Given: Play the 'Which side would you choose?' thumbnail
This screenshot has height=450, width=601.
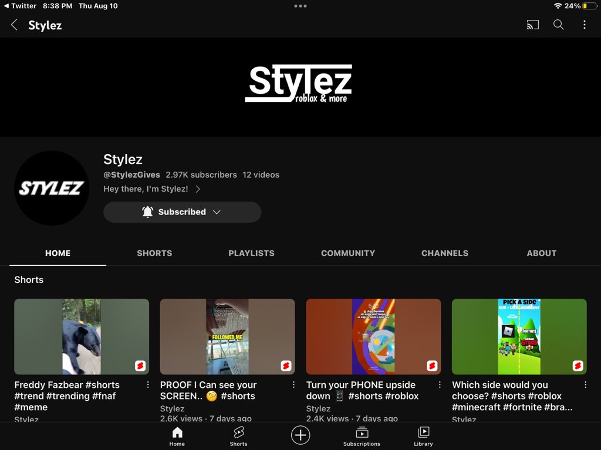Looking at the screenshot, I should pos(519,337).
